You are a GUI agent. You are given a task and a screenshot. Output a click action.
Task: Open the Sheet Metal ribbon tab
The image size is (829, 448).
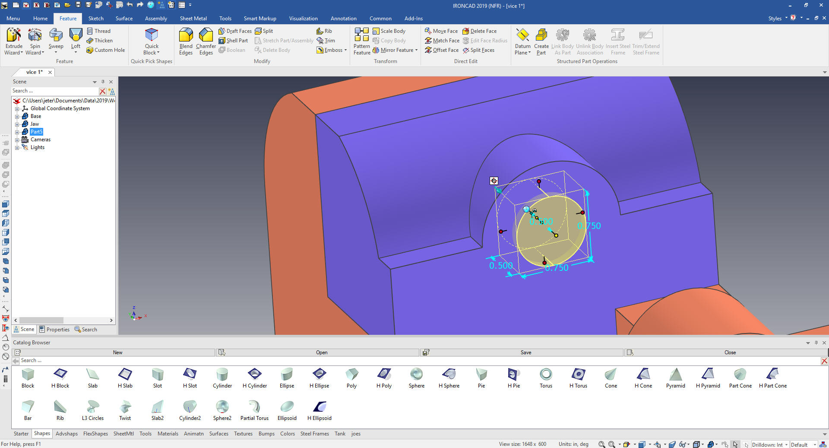(193, 19)
